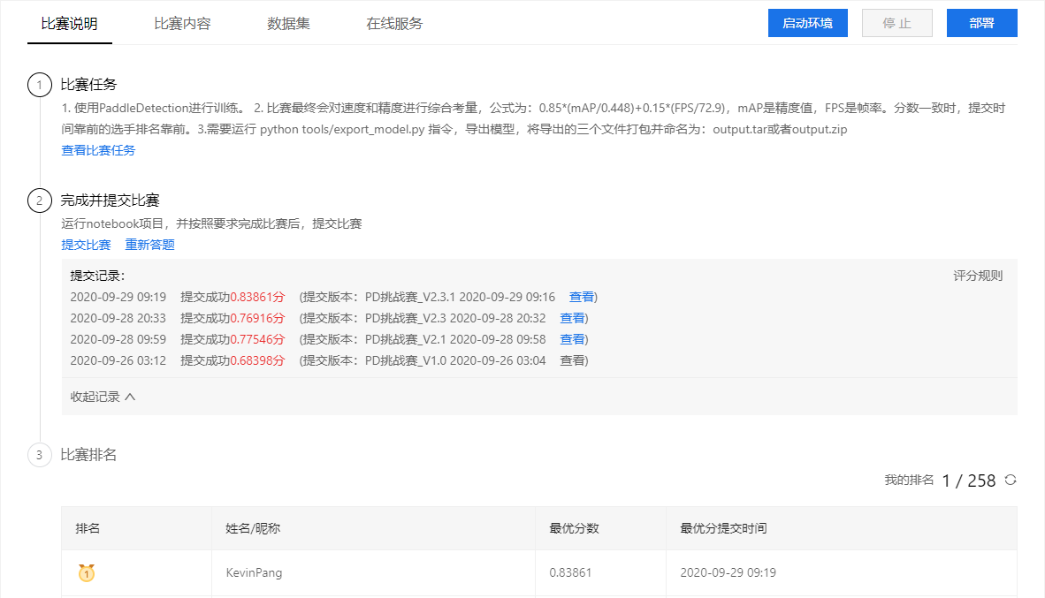This screenshot has height=598, width=1045.
Task: Click the 提交比赛 link
Action: 85,244
